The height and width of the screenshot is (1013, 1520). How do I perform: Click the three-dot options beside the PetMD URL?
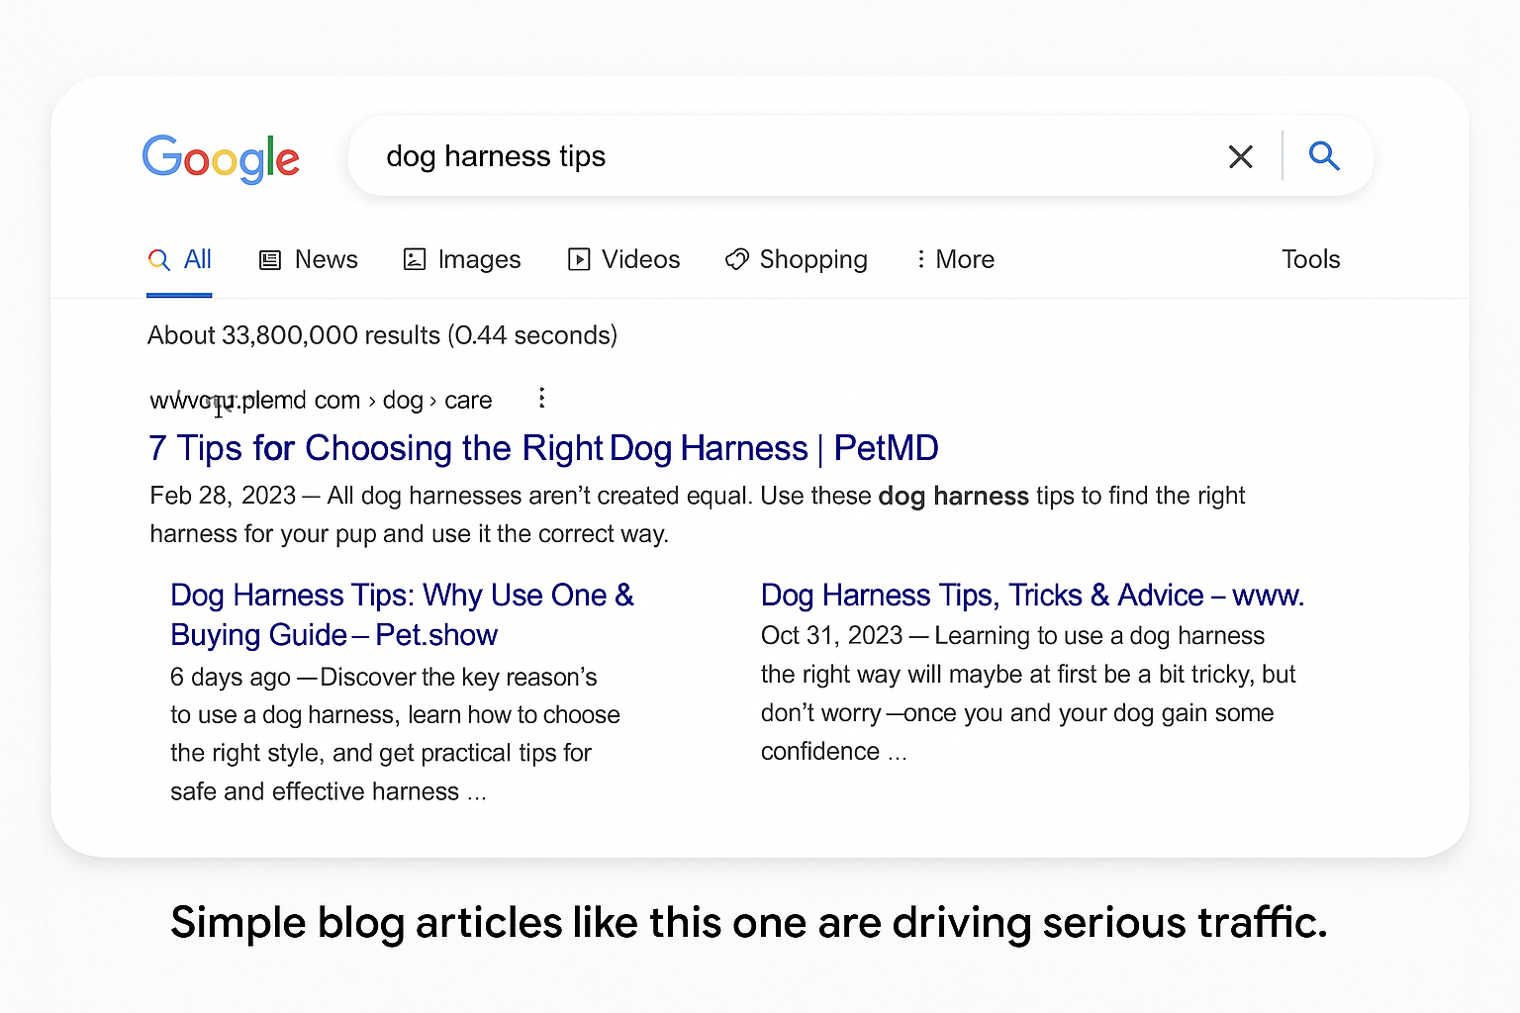(x=541, y=398)
